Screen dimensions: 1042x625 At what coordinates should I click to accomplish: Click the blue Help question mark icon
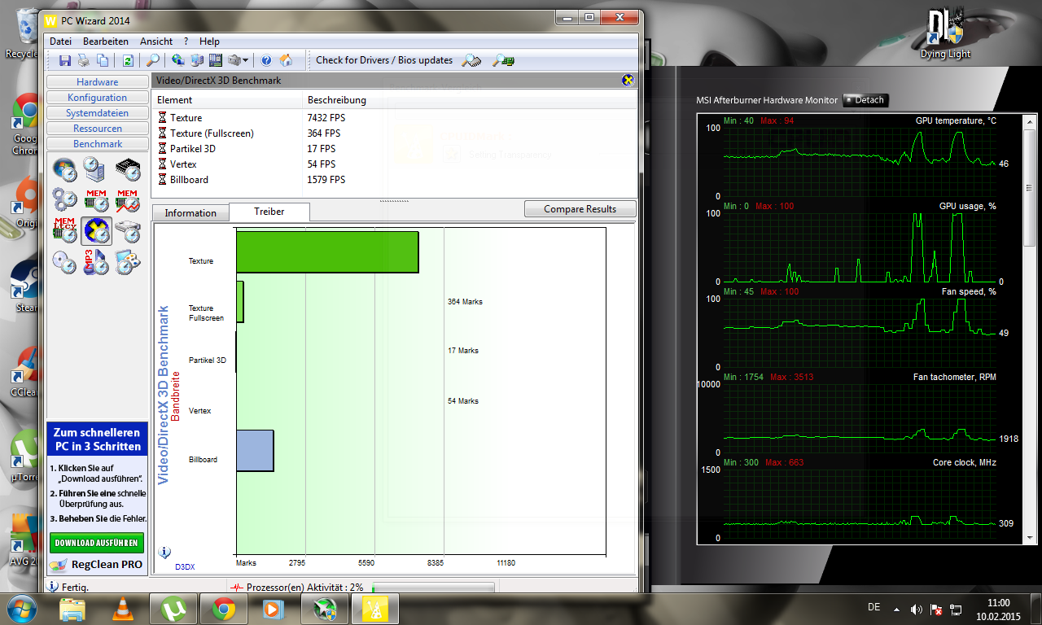[266, 60]
